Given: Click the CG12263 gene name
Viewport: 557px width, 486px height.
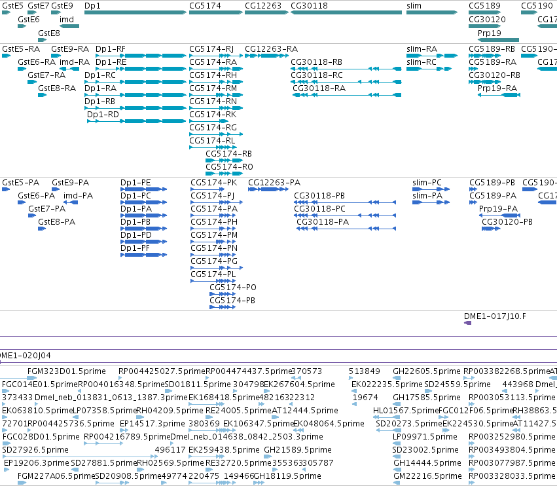Looking at the screenshot, I should tap(263, 6).
